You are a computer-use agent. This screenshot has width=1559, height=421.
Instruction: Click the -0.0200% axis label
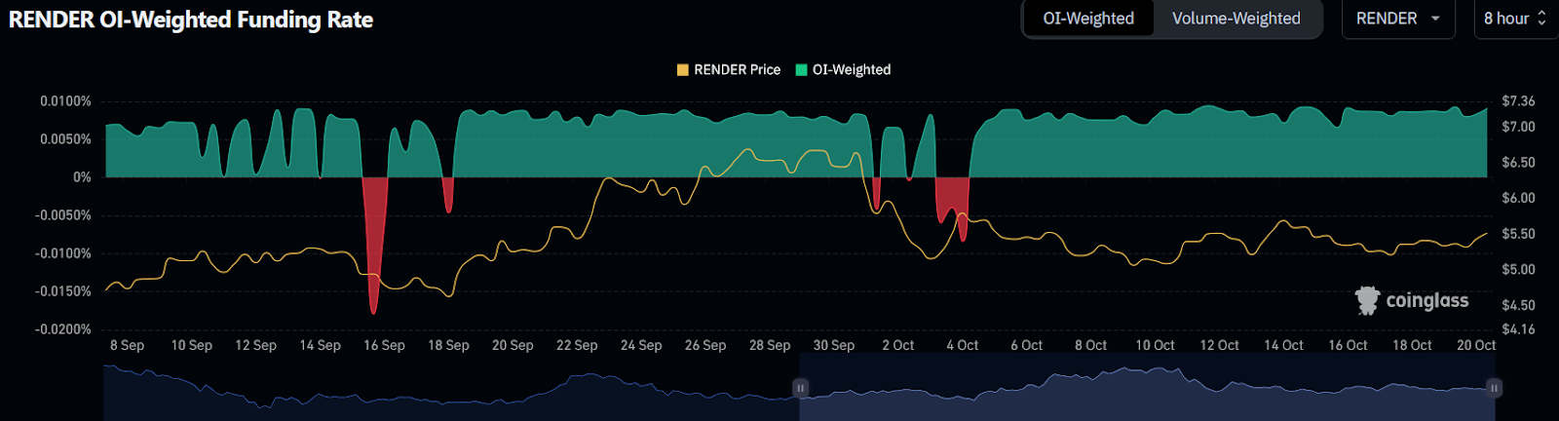pos(63,329)
